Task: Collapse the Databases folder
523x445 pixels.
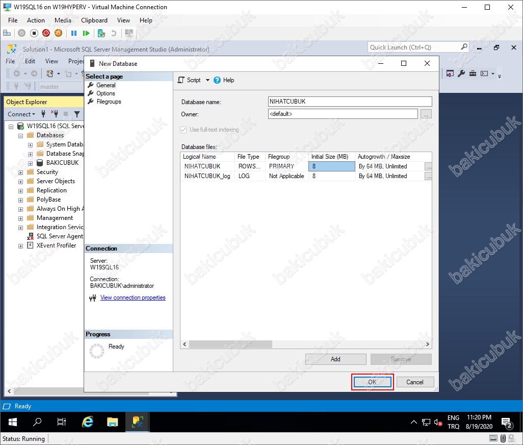Action: (21, 136)
